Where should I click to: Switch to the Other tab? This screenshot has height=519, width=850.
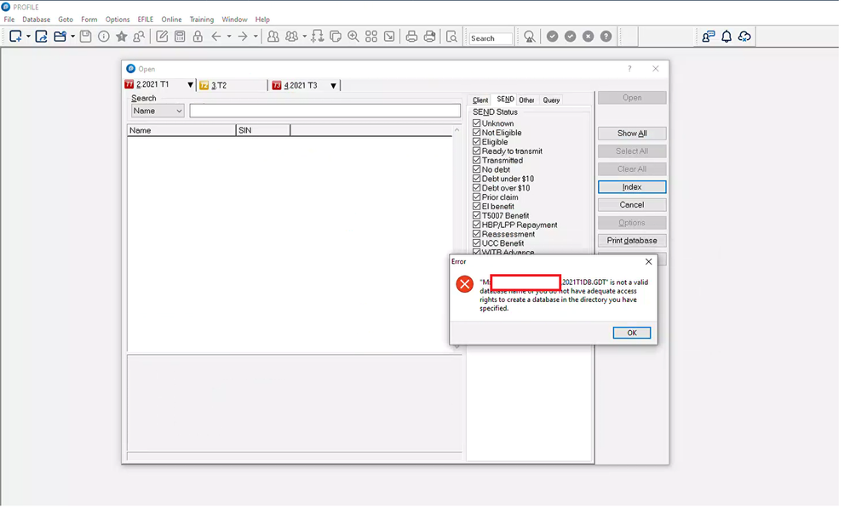click(526, 100)
